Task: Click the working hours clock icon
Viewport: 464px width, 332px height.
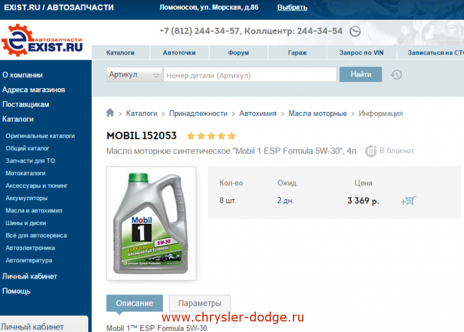Action: [355, 31]
